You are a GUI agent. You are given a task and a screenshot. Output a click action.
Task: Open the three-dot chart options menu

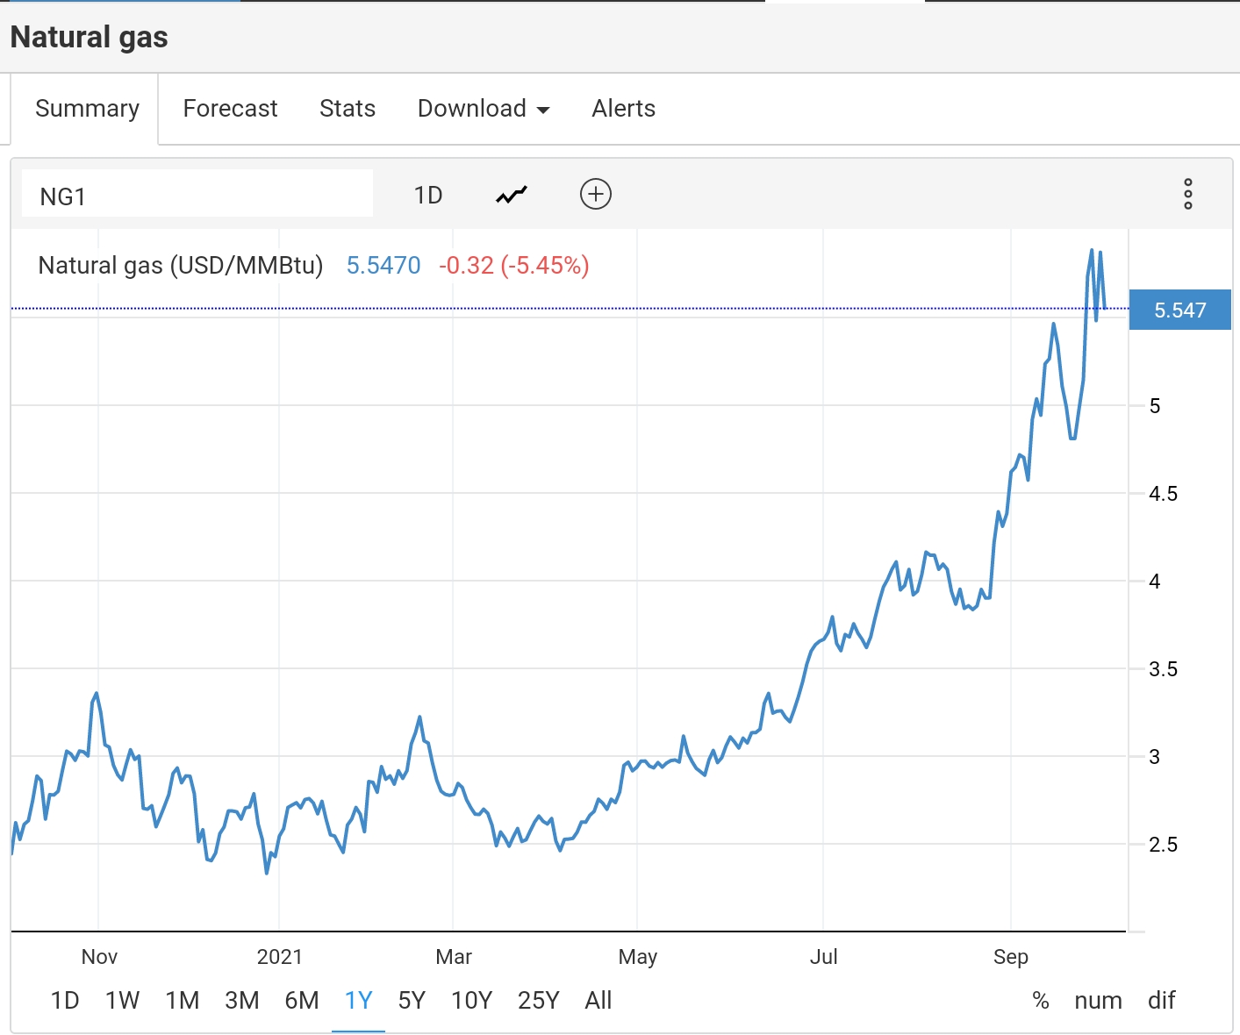coord(1188,194)
